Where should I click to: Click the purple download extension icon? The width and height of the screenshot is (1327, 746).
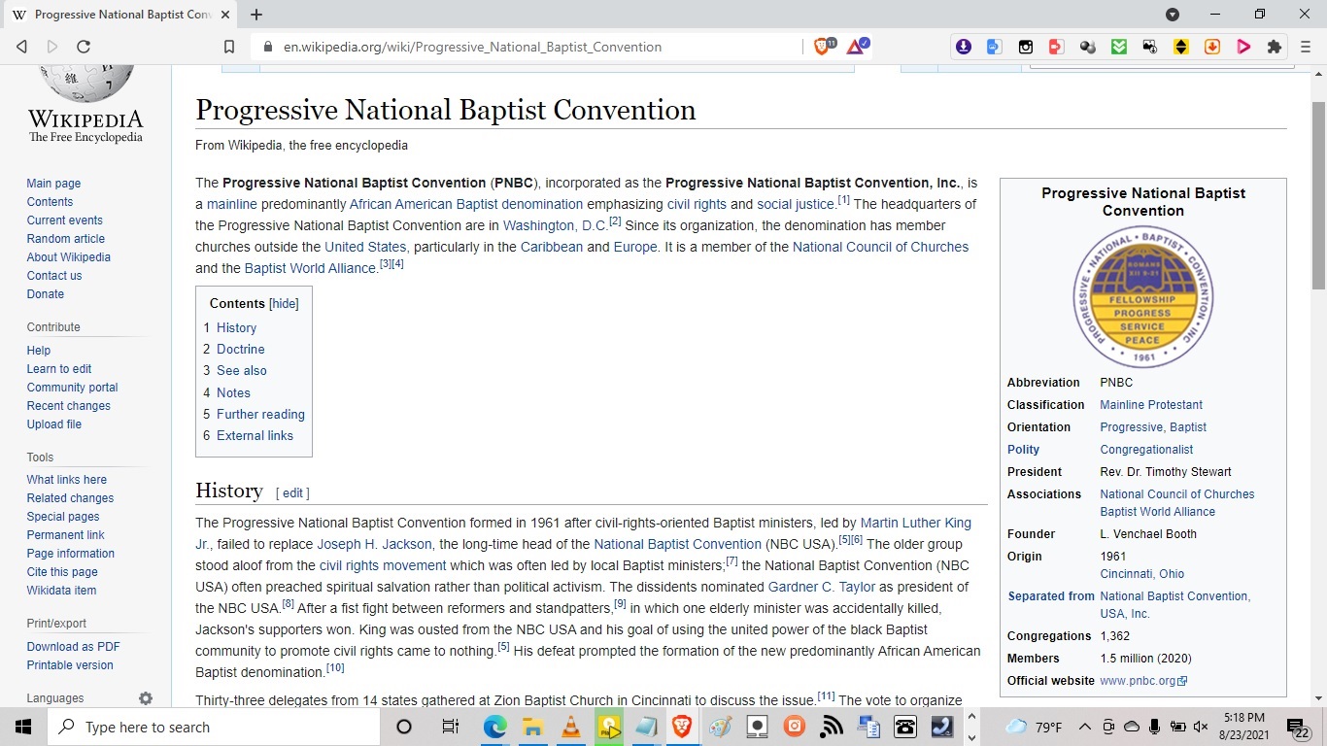[963, 47]
